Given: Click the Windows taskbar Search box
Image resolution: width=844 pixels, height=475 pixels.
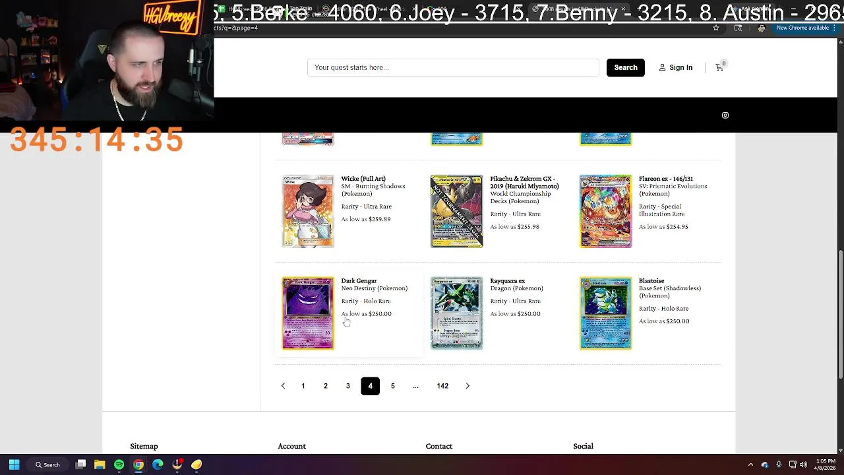Looking at the screenshot, I should 48,464.
